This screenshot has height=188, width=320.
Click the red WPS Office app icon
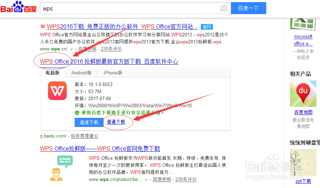57,91
